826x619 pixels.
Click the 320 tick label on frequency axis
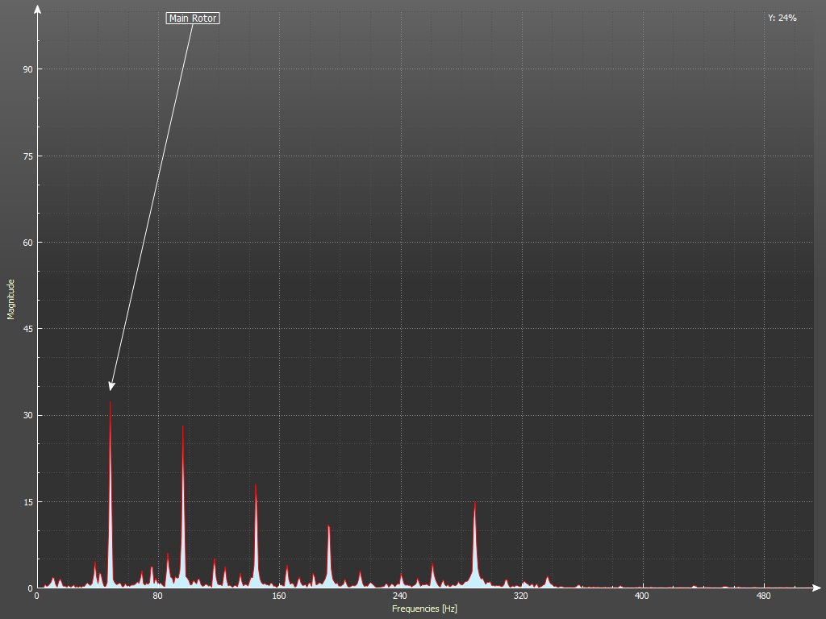pyautogui.click(x=521, y=597)
